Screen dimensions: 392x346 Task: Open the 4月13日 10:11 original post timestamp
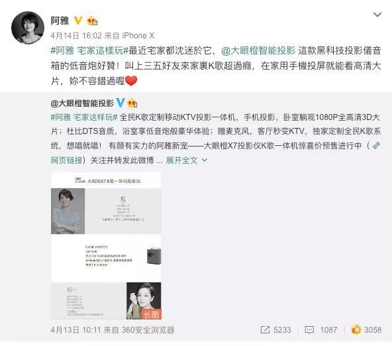click(x=75, y=329)
